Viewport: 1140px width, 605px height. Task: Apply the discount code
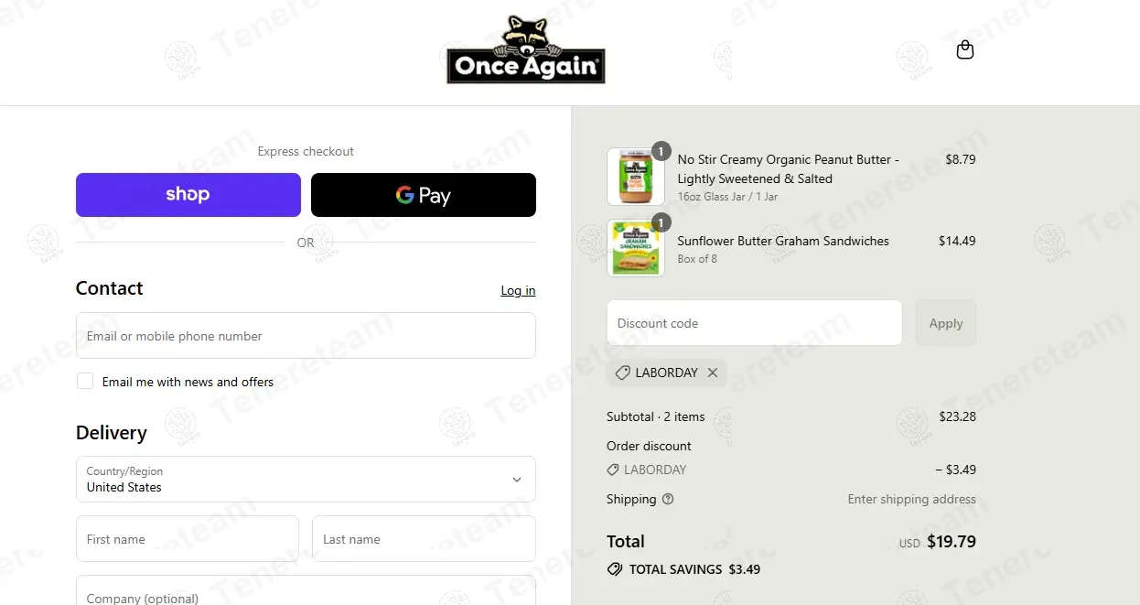tap(946, 323)
